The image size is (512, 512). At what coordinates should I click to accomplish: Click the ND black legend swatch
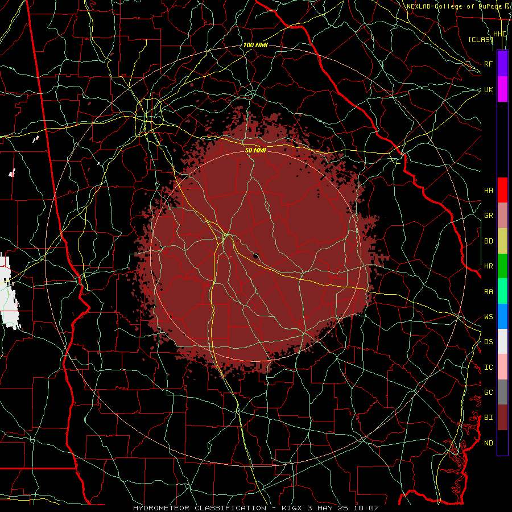click(502, 443)
